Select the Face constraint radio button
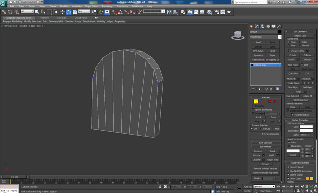This screenshot has height=193, width=318. click(x=289, y=45)
